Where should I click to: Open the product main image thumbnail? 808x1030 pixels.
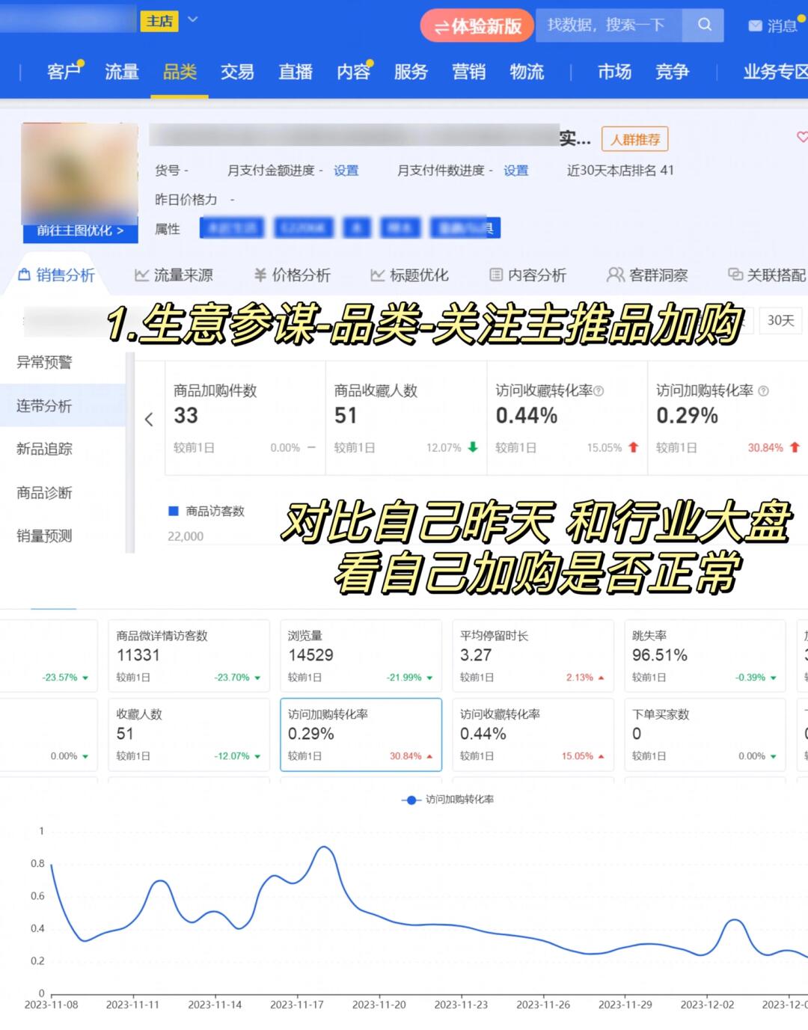(80, 173)
